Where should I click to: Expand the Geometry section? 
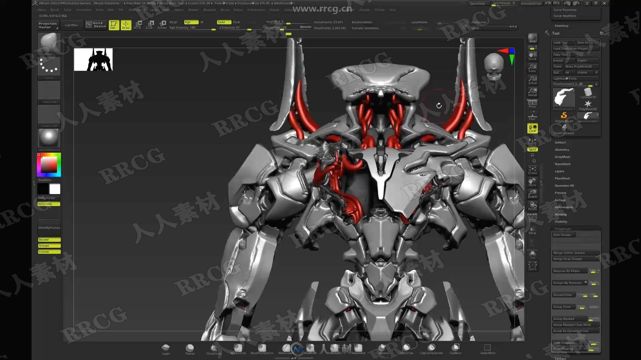click(x=562, y=150)
